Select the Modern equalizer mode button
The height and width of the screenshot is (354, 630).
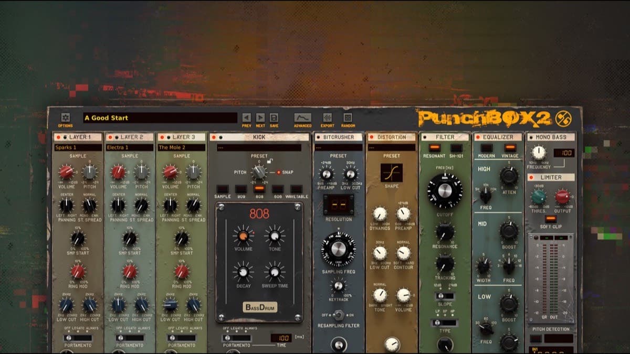pyautogui.click(x=486, y=148)
